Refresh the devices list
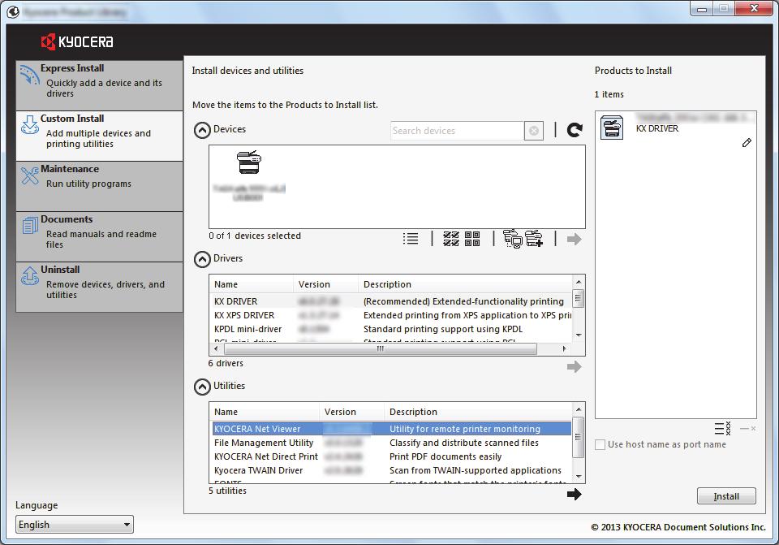 [x=575, y=130]
